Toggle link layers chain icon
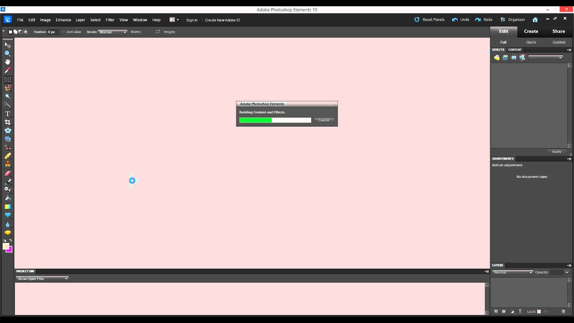 coord(520,311)
